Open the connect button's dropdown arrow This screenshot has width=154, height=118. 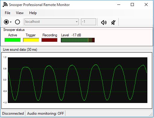pos(11,22)
